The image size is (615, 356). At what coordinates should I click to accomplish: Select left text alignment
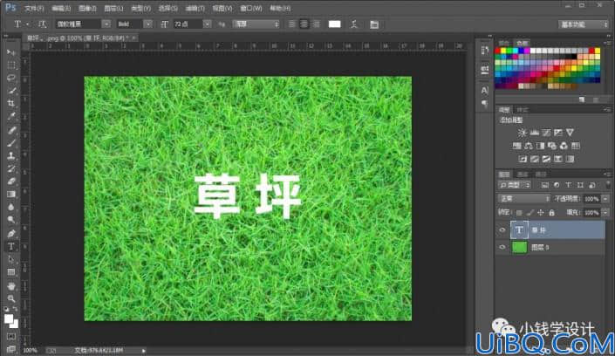[292, 24]
